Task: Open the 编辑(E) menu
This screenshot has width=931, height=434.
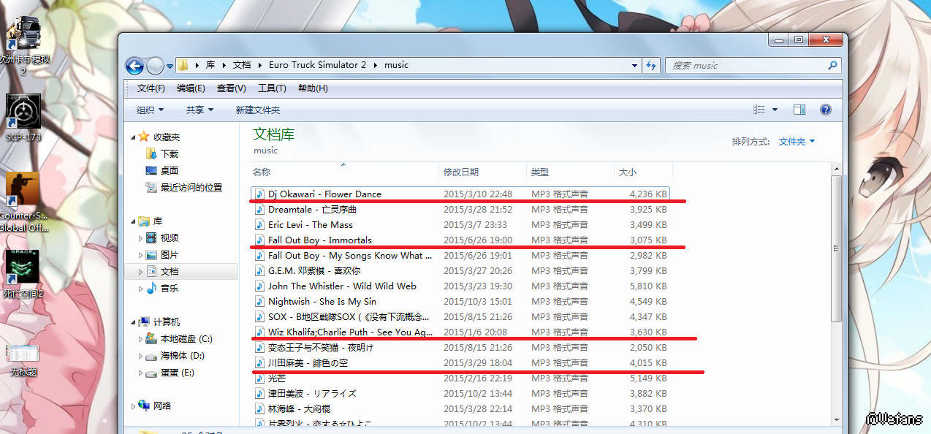Action: [191, 88]
